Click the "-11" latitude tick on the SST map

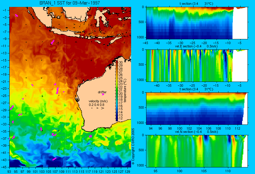(4, 46)
